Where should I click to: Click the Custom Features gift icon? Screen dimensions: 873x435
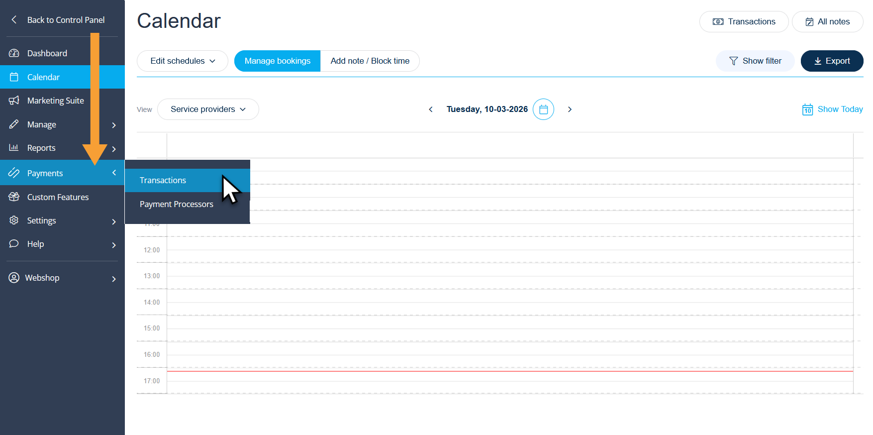coord(14,197)
